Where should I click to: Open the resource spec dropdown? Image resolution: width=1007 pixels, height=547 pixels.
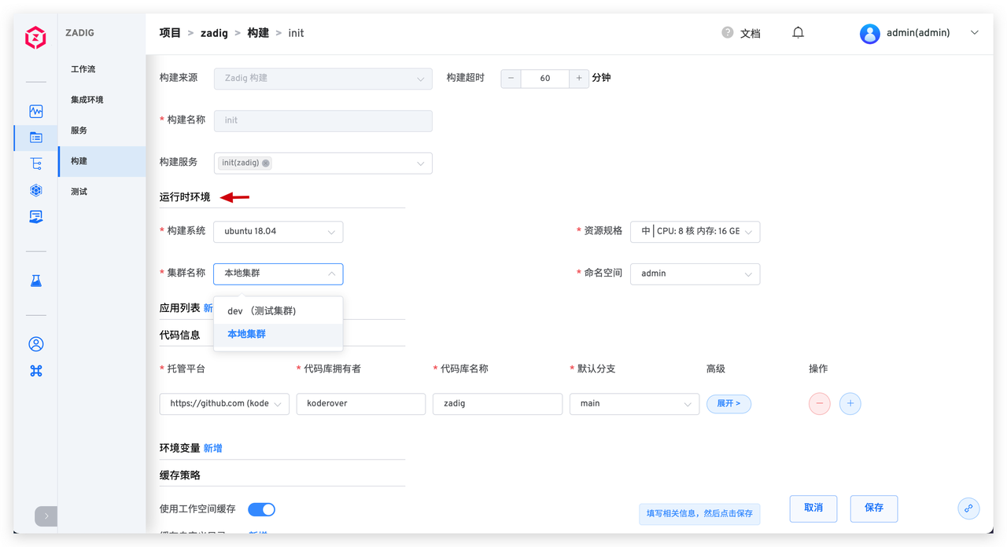(695, 232)
